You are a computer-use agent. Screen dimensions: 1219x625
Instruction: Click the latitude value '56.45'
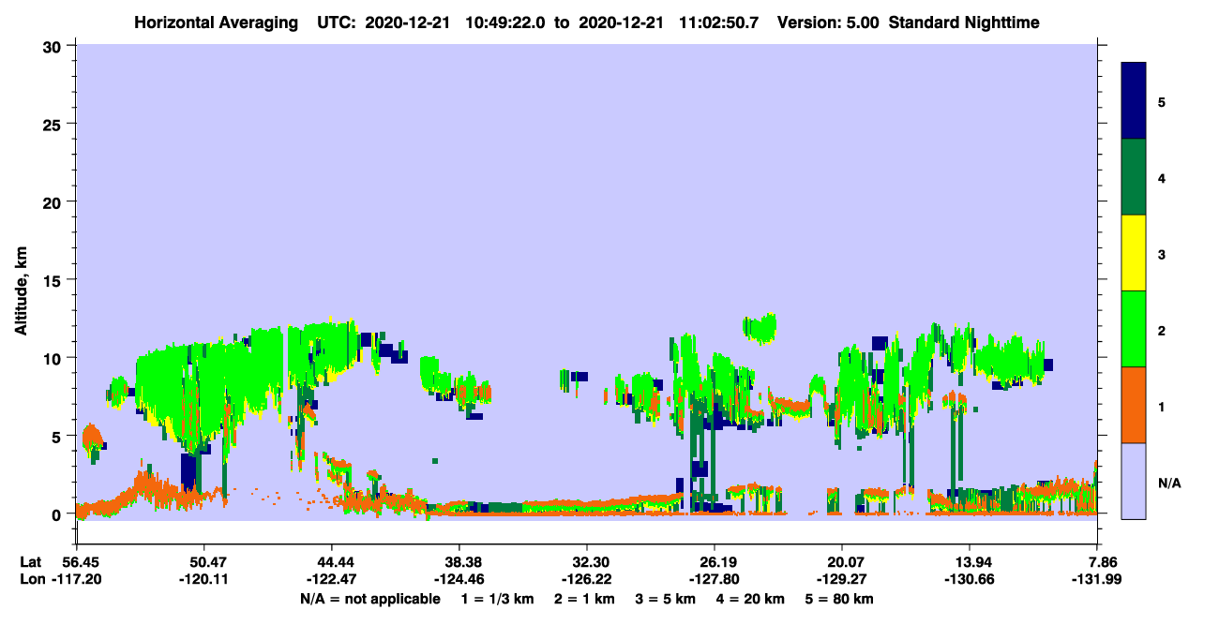(x=80, y=562)
